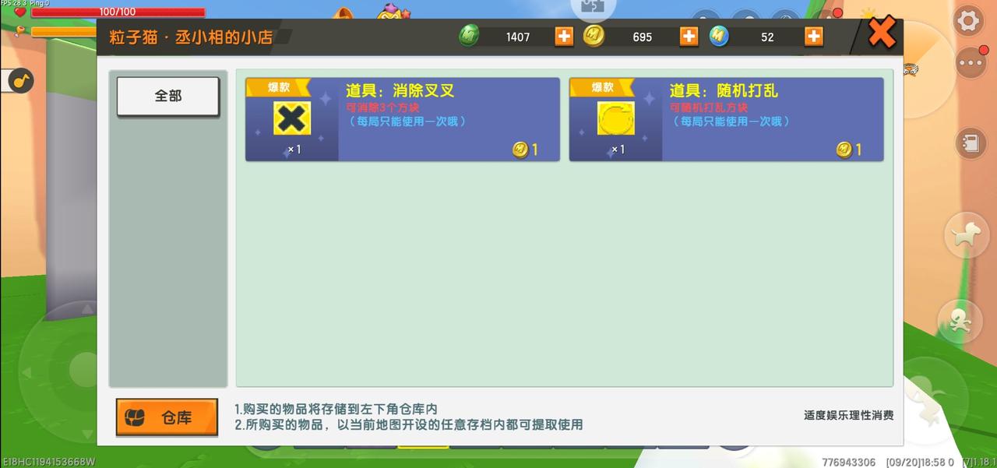Close the shop with the orange X

coord(882,33)
